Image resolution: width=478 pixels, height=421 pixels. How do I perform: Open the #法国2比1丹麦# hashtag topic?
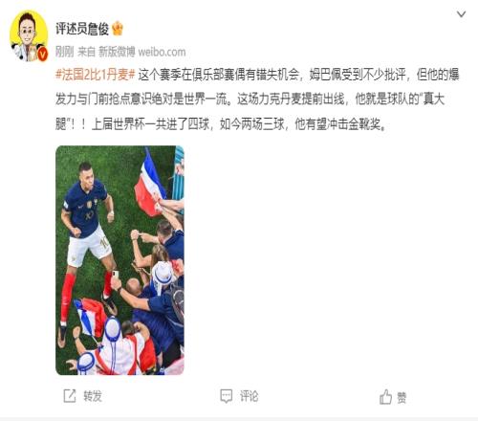(x=96, y=75)
